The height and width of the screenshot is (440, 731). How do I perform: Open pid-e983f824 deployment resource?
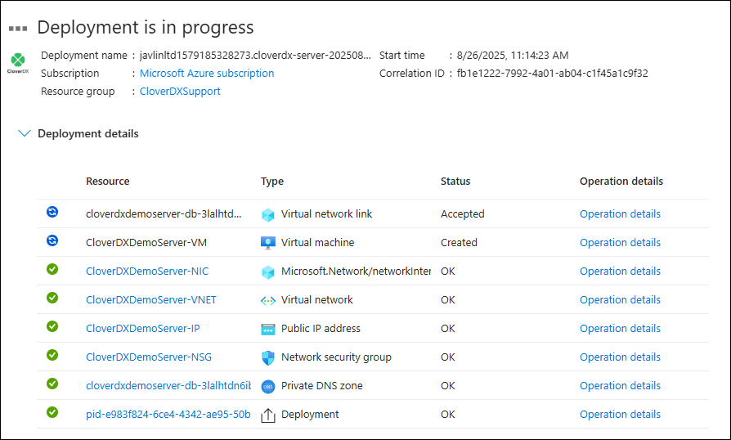168,415
